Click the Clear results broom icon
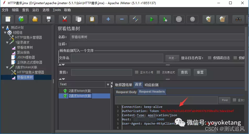 [209, 19]
